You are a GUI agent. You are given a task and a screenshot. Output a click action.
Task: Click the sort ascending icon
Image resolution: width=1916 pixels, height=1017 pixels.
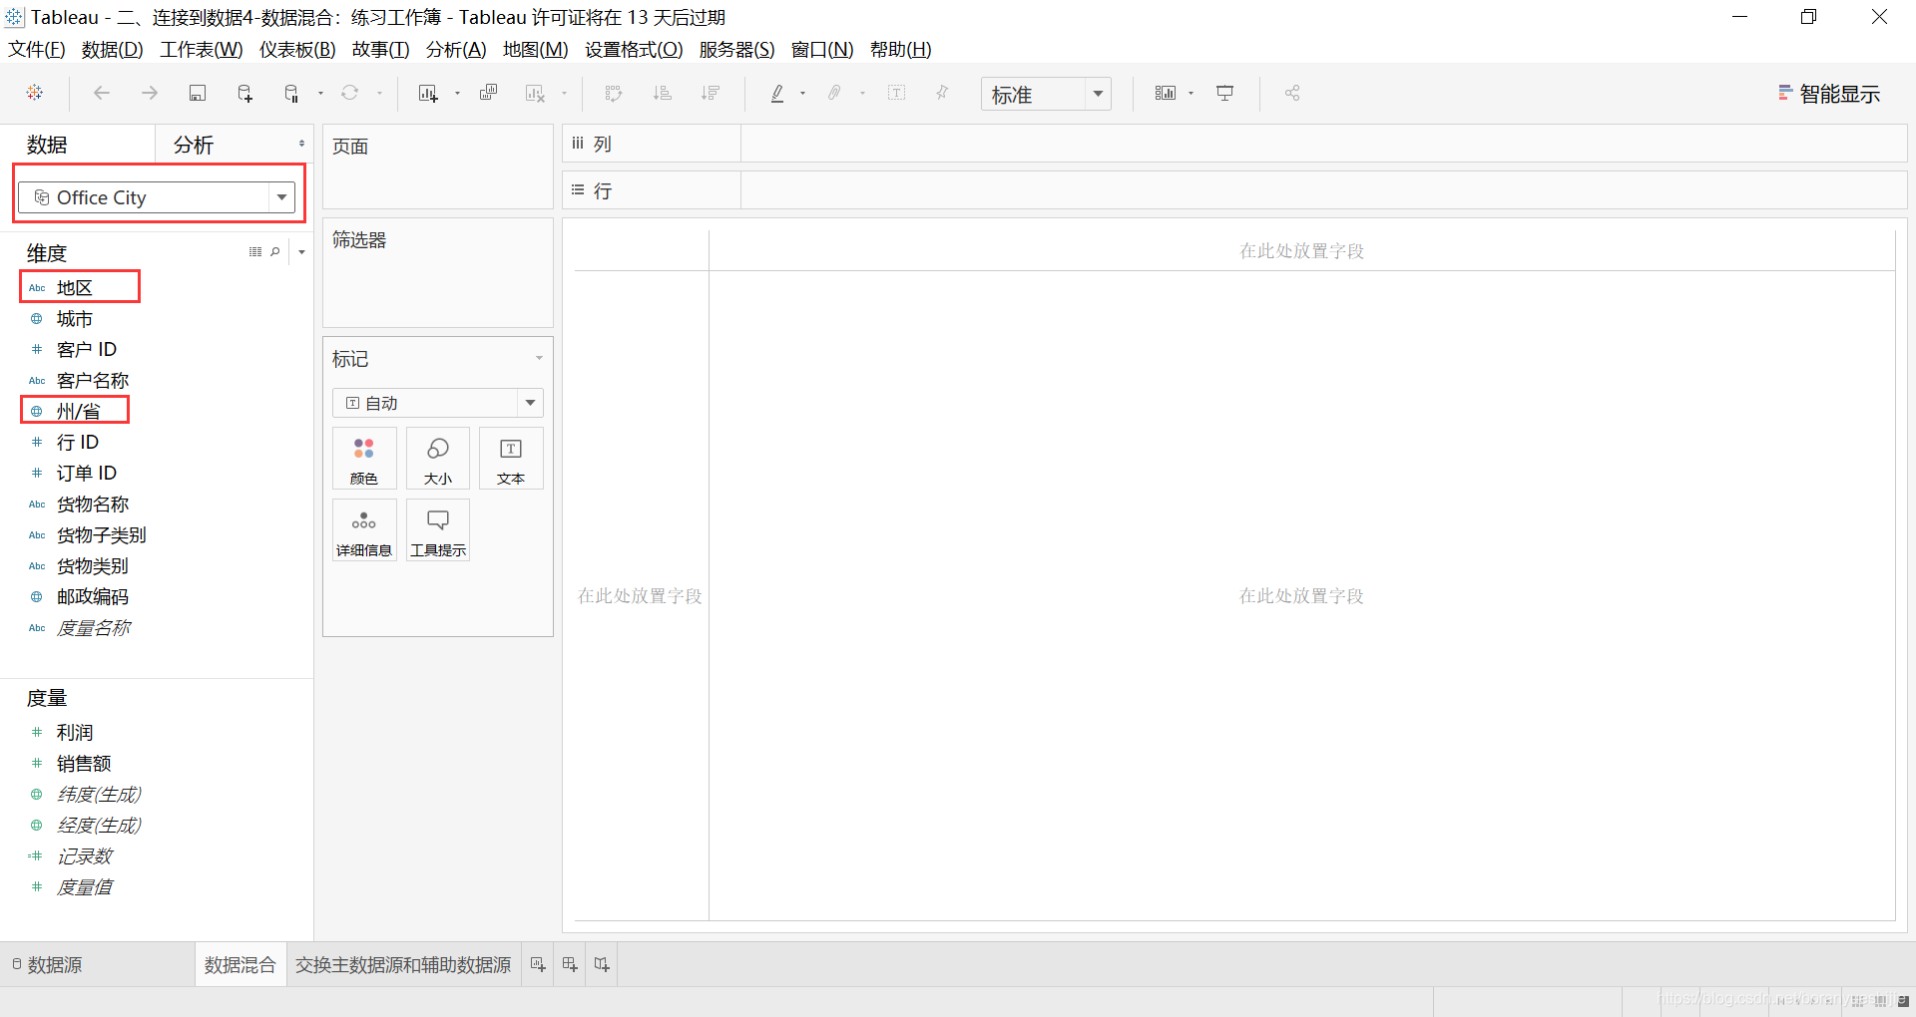662,93
